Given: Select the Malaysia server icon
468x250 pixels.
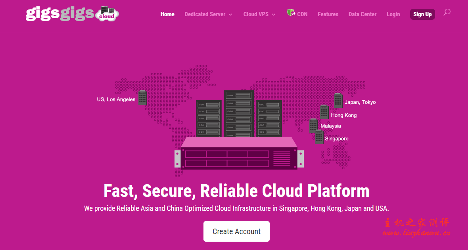Looking at the screenshot, I should 313,126.
